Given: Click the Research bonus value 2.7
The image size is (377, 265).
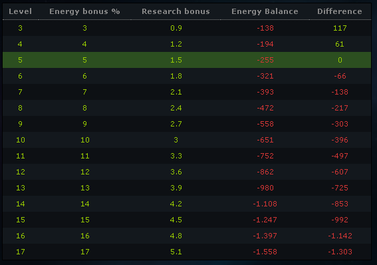Looking at the screenshot, I should 176,124.
